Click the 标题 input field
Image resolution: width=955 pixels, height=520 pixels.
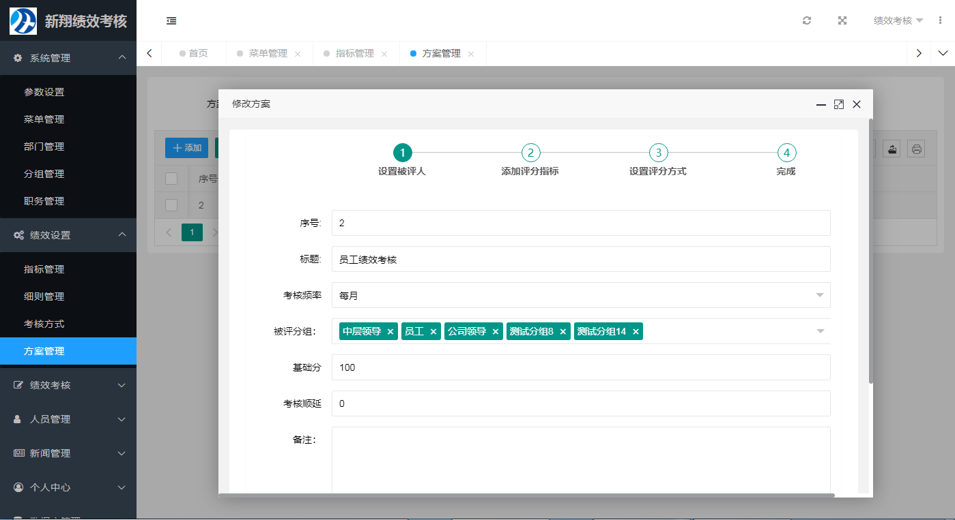[x=580, y=259]
